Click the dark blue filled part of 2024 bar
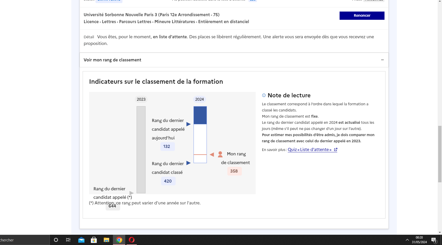442x245 pixels. click(200, 115)
